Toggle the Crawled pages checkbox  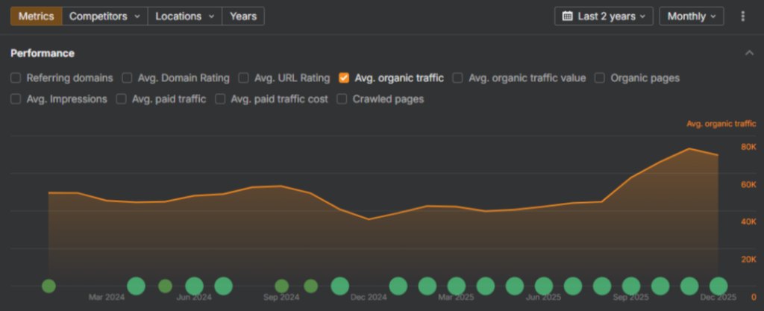pyautogui.click(x=342, y=98)
